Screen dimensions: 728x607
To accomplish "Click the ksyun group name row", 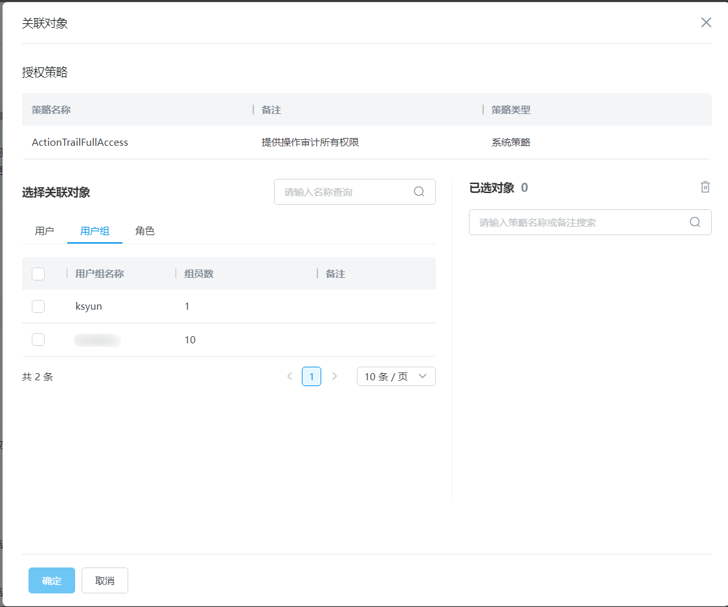I will 89,306.
